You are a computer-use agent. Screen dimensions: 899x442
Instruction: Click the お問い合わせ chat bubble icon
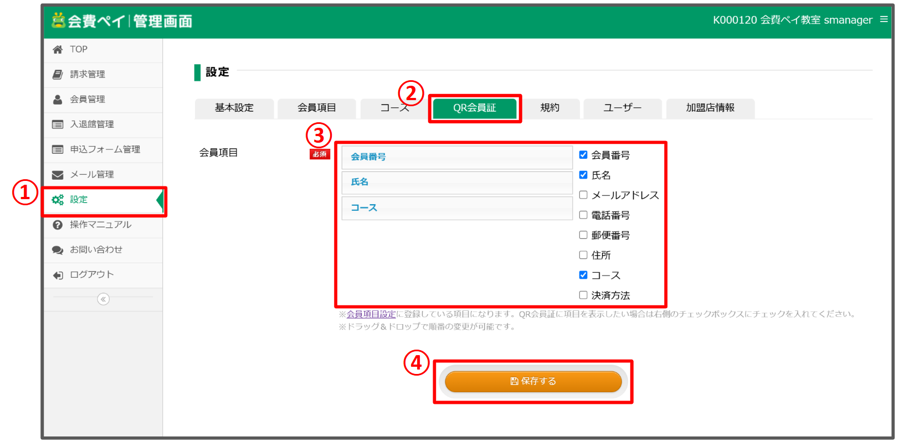click(x=58, y=250)
